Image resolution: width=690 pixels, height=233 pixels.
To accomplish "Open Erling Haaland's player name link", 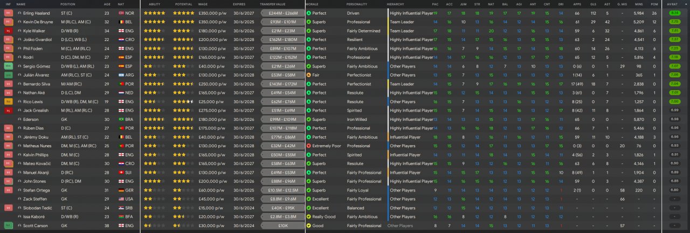I will pos(36,13).
